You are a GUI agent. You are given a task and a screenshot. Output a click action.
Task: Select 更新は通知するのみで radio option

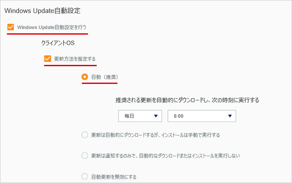pyautogui.click(x=85, y=155)
